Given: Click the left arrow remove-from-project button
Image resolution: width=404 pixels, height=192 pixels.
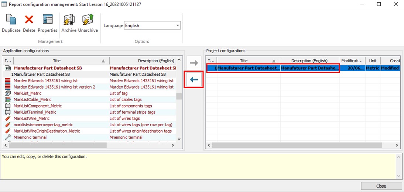Looking at the screenshot, I should (x=194, y=79).
